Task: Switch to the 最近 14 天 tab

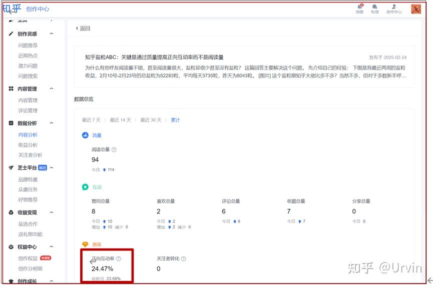Action: click(121, 120)
